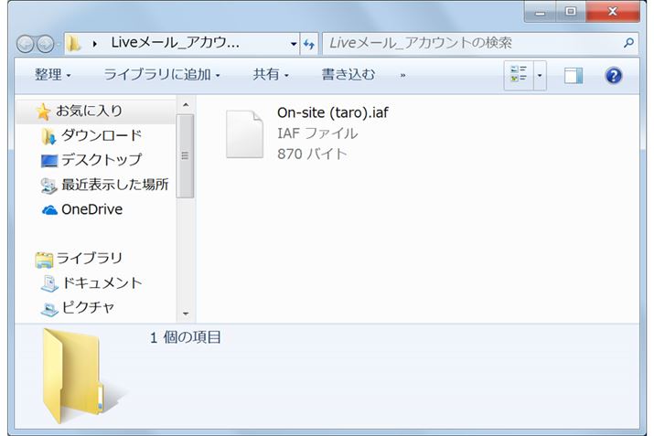Click the star Favorites icon
654x436 pixels.
pyautogui.click(x=43, y=112)
